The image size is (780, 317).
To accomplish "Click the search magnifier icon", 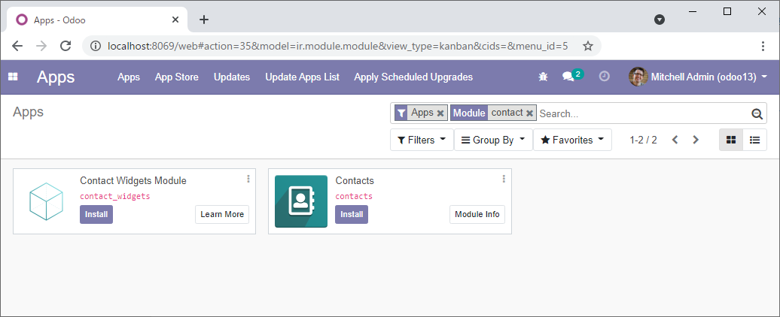I will click(757, 113).
